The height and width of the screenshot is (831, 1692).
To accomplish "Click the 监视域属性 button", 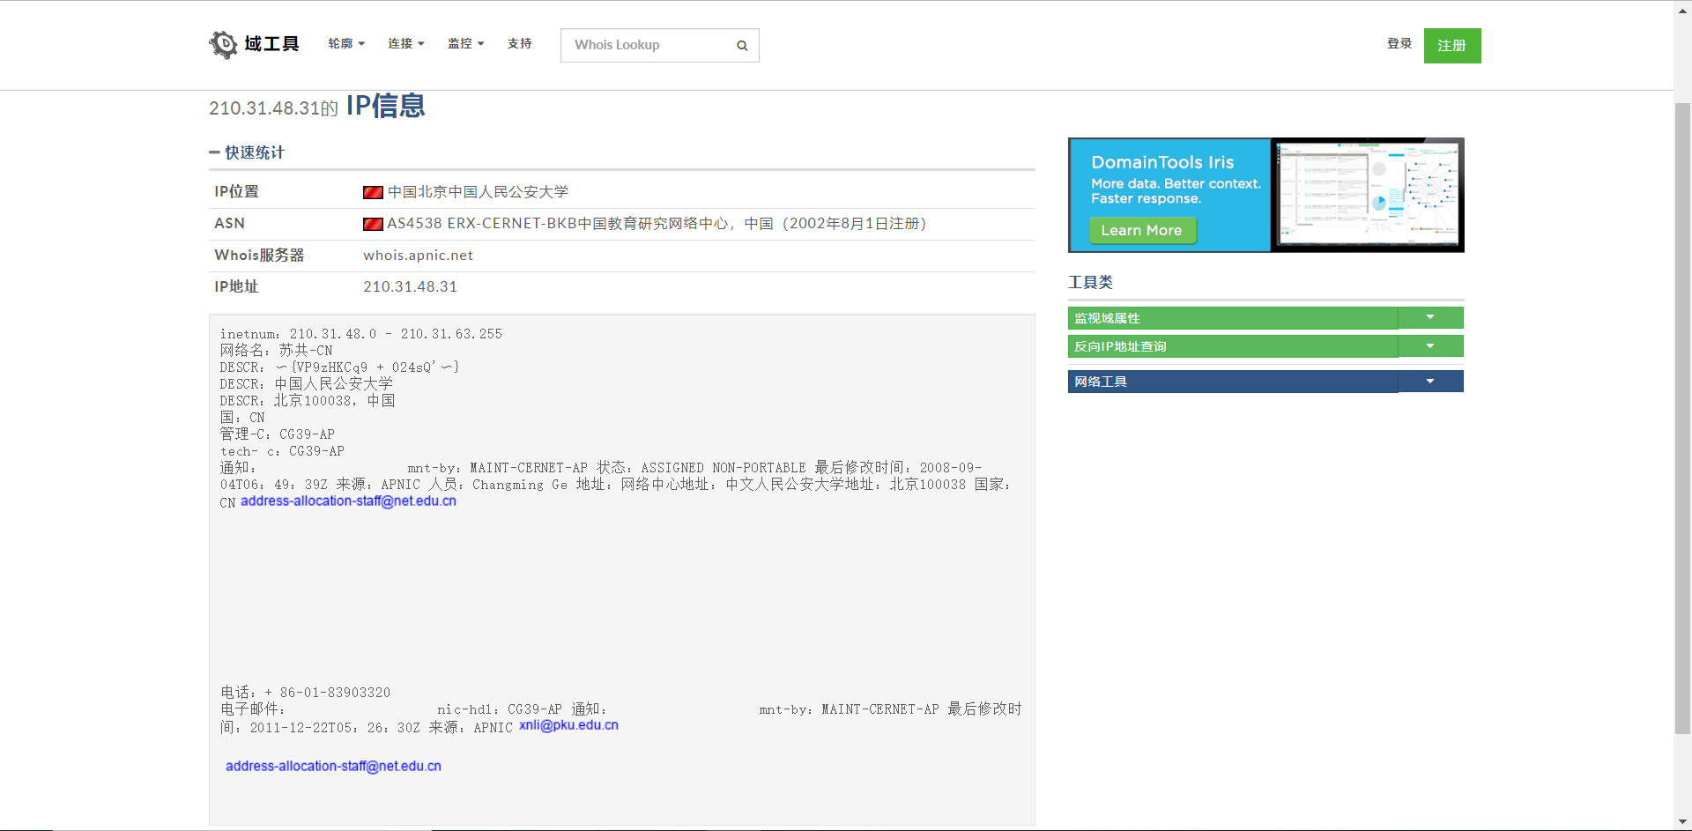I will [1233, 318].
